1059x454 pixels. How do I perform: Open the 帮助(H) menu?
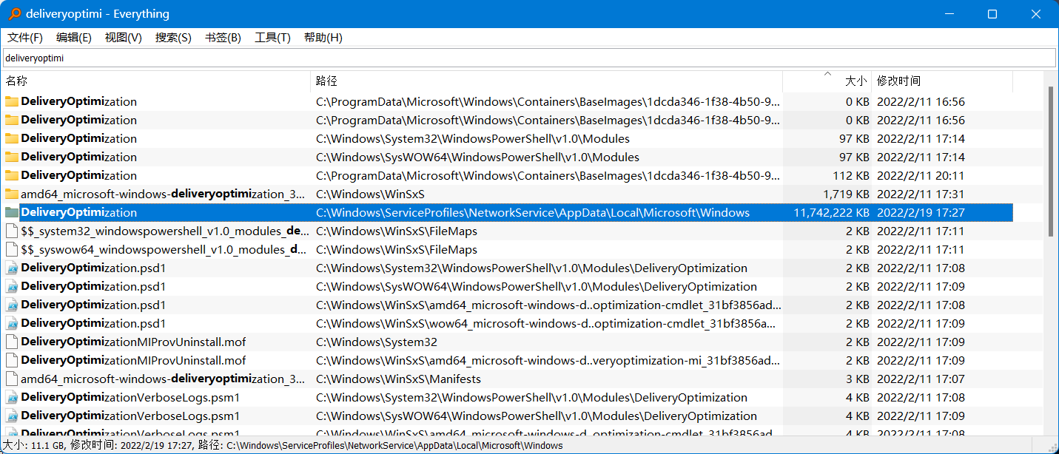pos(323,37)
